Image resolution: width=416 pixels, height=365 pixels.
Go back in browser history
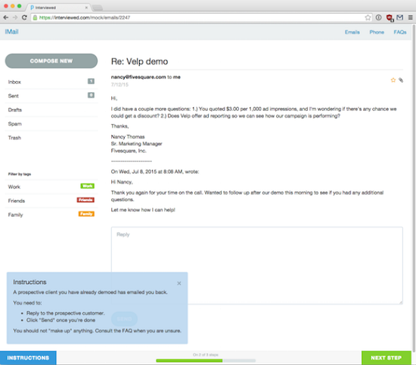coord(6,17)
